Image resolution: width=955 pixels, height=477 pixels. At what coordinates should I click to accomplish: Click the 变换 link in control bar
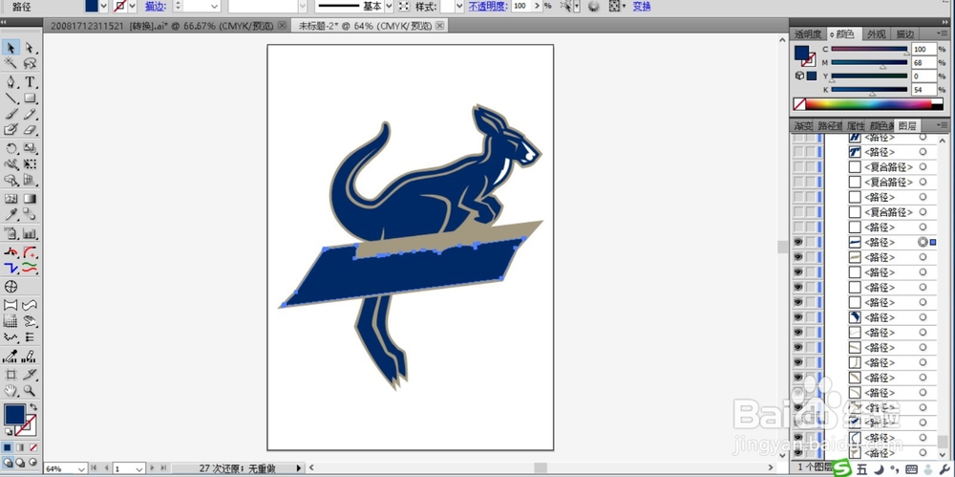642,6
